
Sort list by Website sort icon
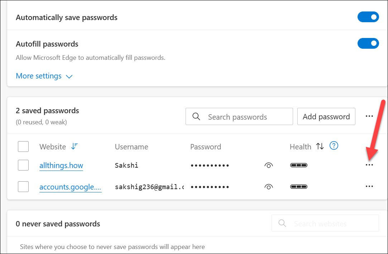click(x=75, y=147)
